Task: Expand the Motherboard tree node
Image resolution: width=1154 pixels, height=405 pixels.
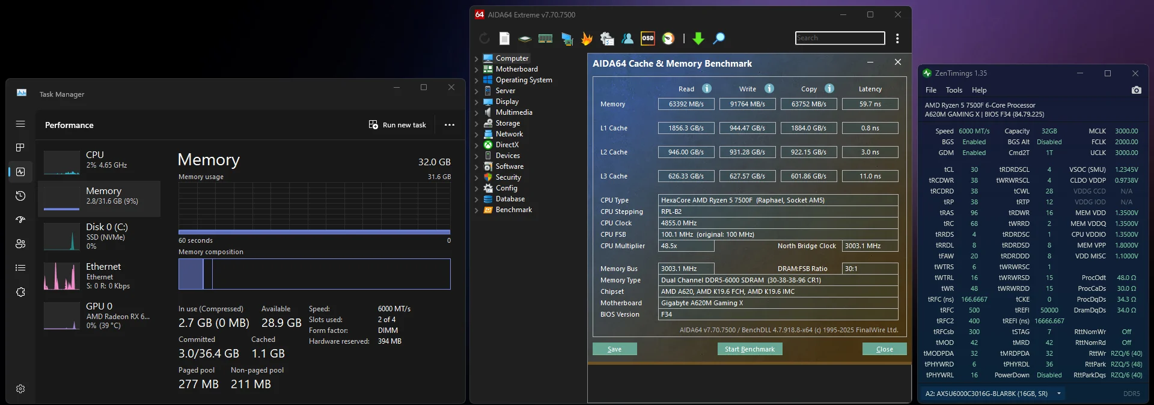Action: coord(477,70)
